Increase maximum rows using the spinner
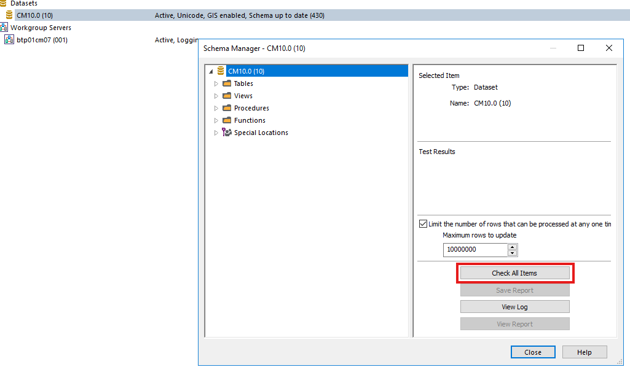The height and width of the screenshot is (367, 630). click(x=512, y=247)
